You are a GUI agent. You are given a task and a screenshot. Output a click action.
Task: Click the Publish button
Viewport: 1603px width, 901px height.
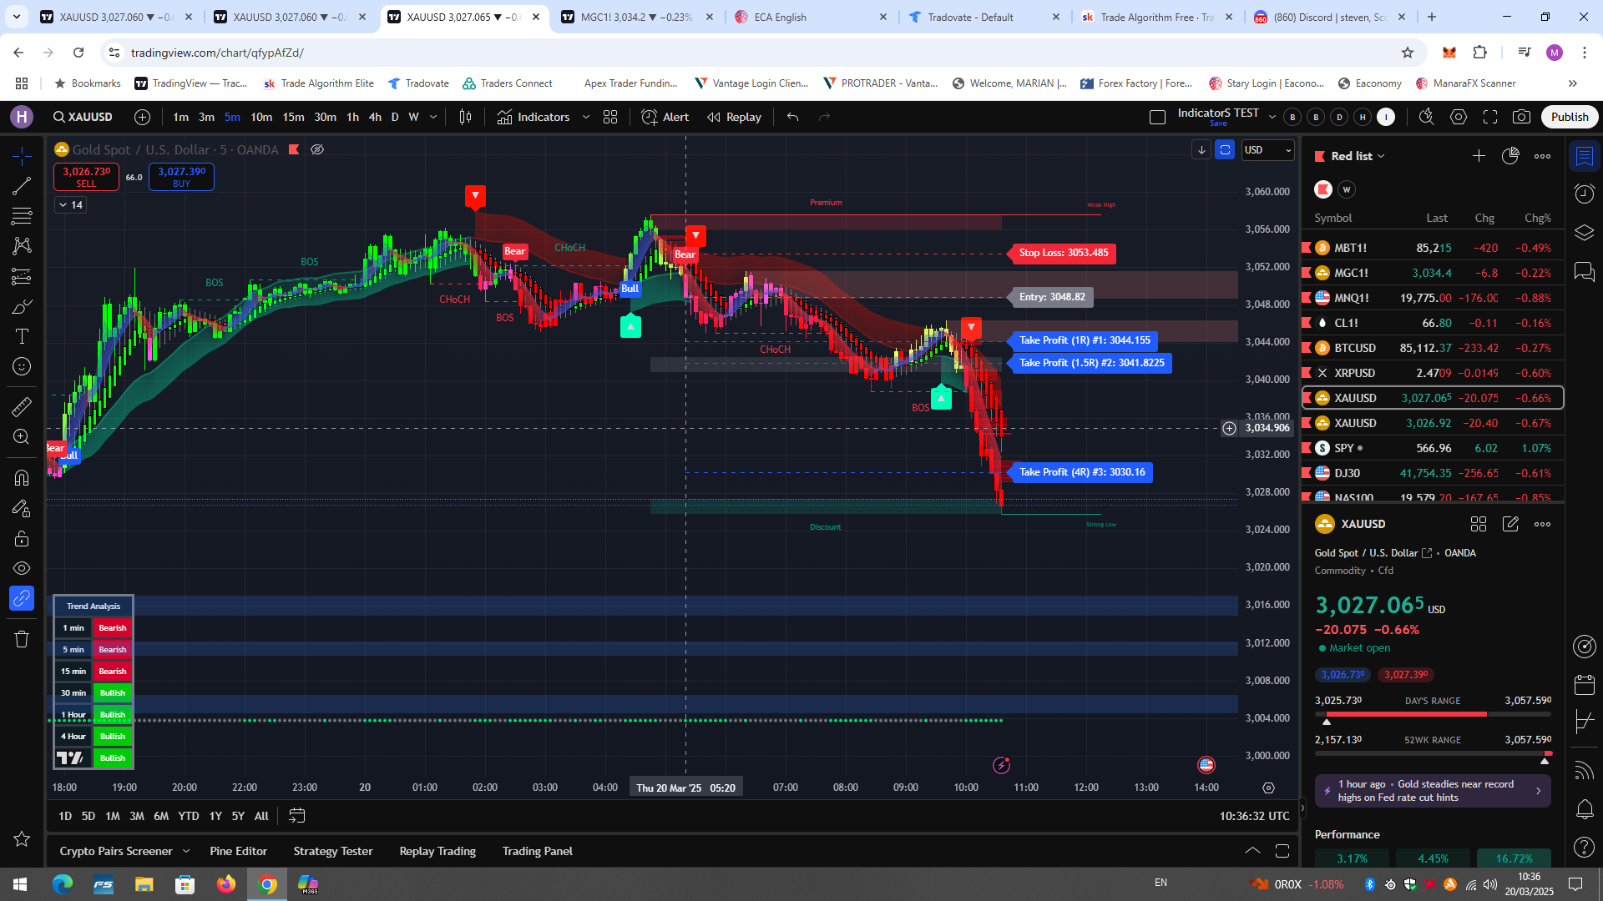click(1569, 117)
